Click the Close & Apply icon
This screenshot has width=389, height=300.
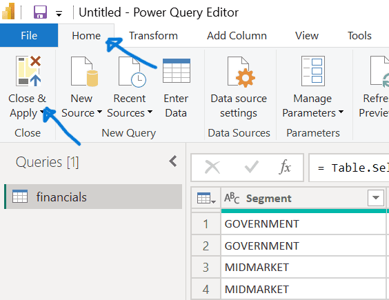pos(28,71)
